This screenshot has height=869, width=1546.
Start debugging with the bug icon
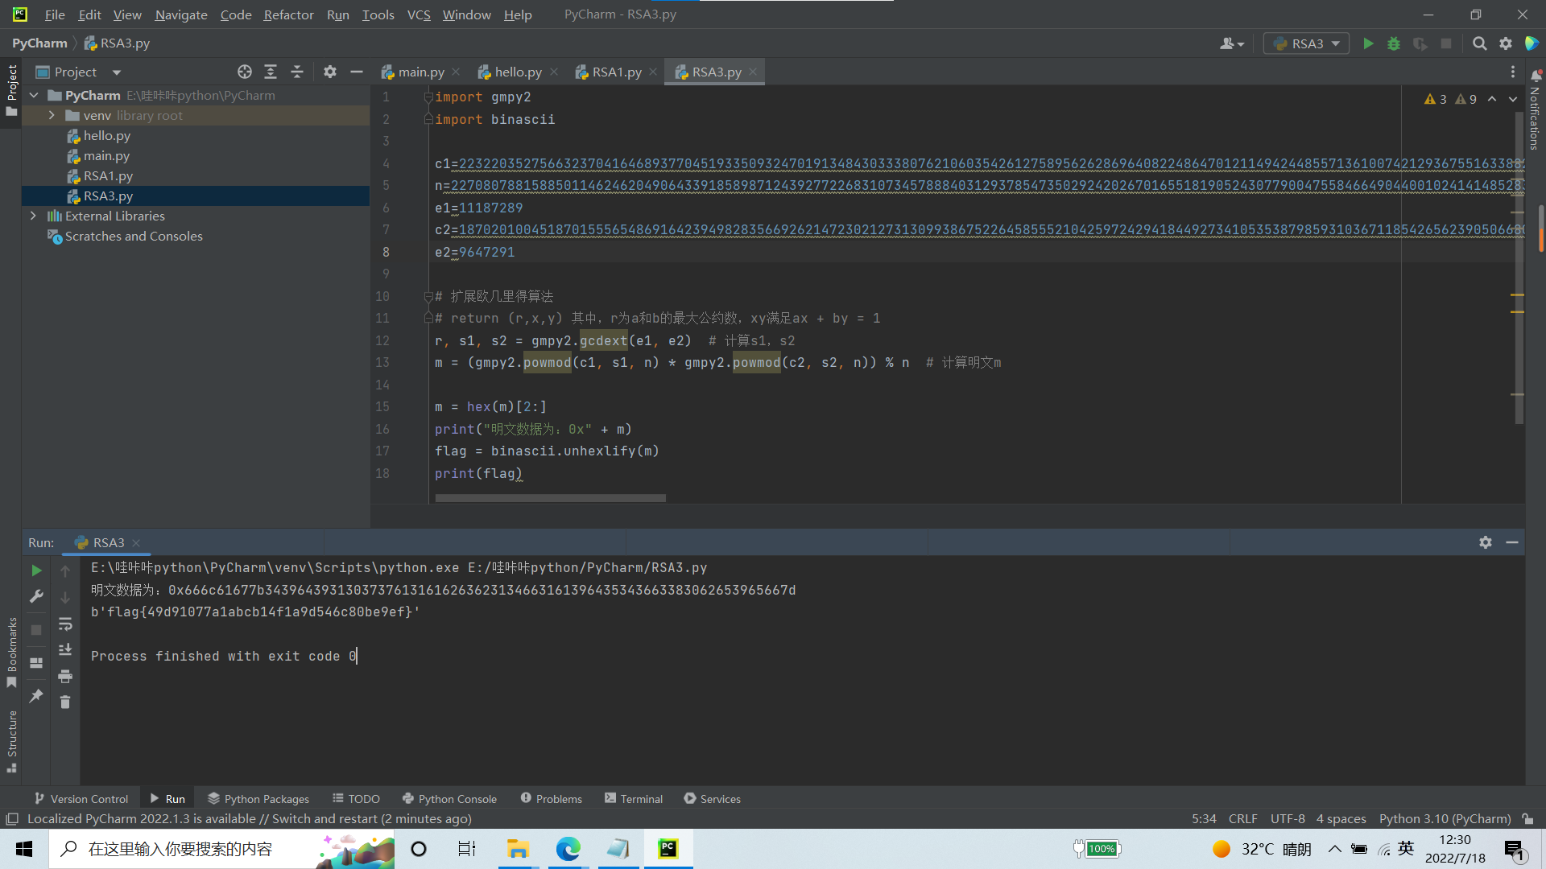pyautogui.click(x=1394, y=43)
